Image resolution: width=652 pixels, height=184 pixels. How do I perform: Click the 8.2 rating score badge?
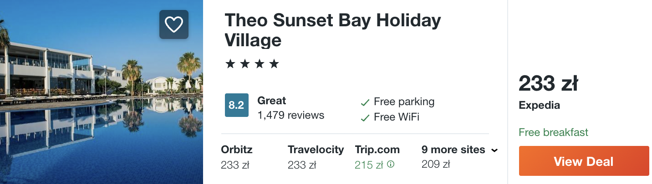tap(236, 106)
